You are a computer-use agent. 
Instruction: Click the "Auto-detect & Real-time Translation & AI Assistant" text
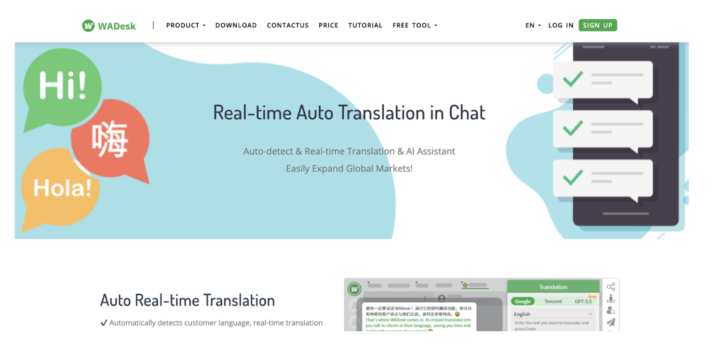point(349,152)
